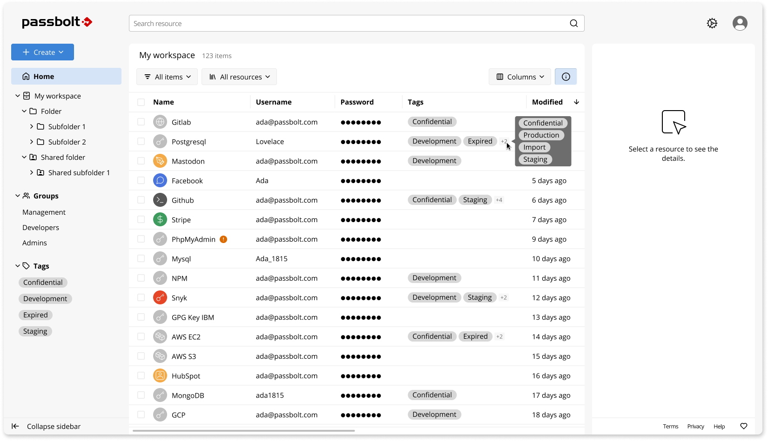Collapse the Groups section chevron

(x=18, y=196)
